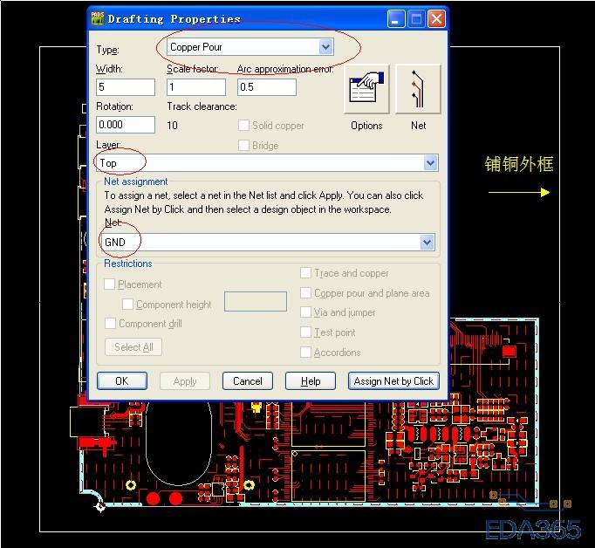Confirm with the OK button
Image resolution: width=595 pixels, height=548 pixels.
(x=122, y=380)
